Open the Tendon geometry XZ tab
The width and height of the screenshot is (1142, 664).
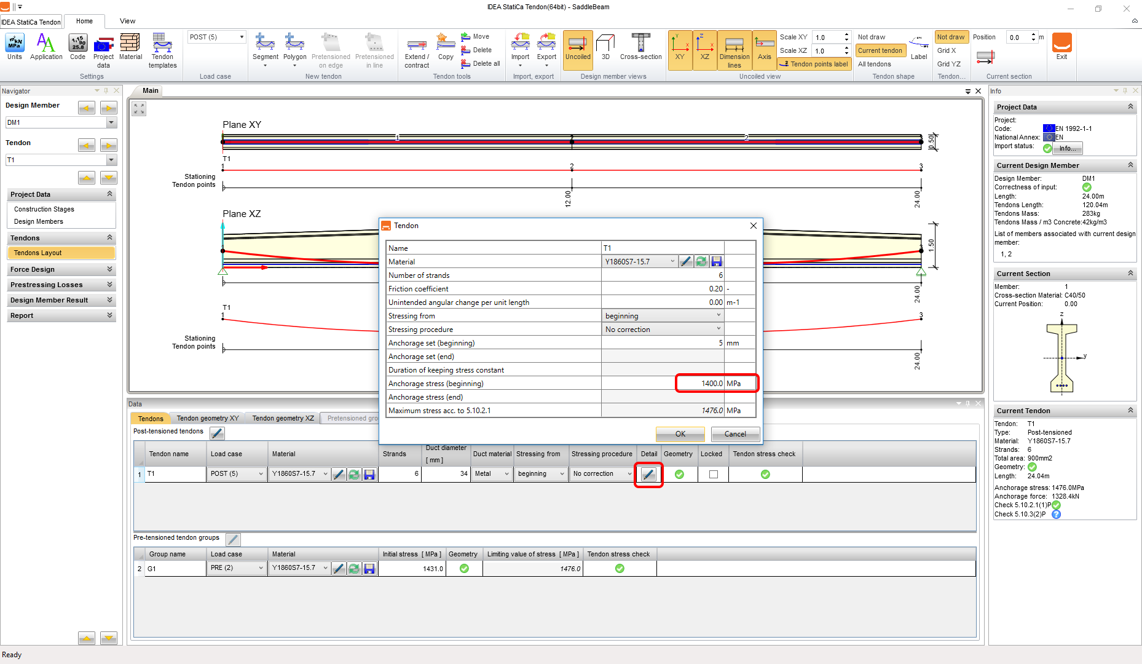tap(283, 418)
